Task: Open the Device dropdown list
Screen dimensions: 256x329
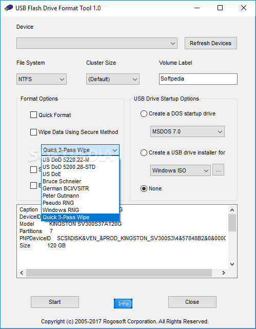Action: 97,43
